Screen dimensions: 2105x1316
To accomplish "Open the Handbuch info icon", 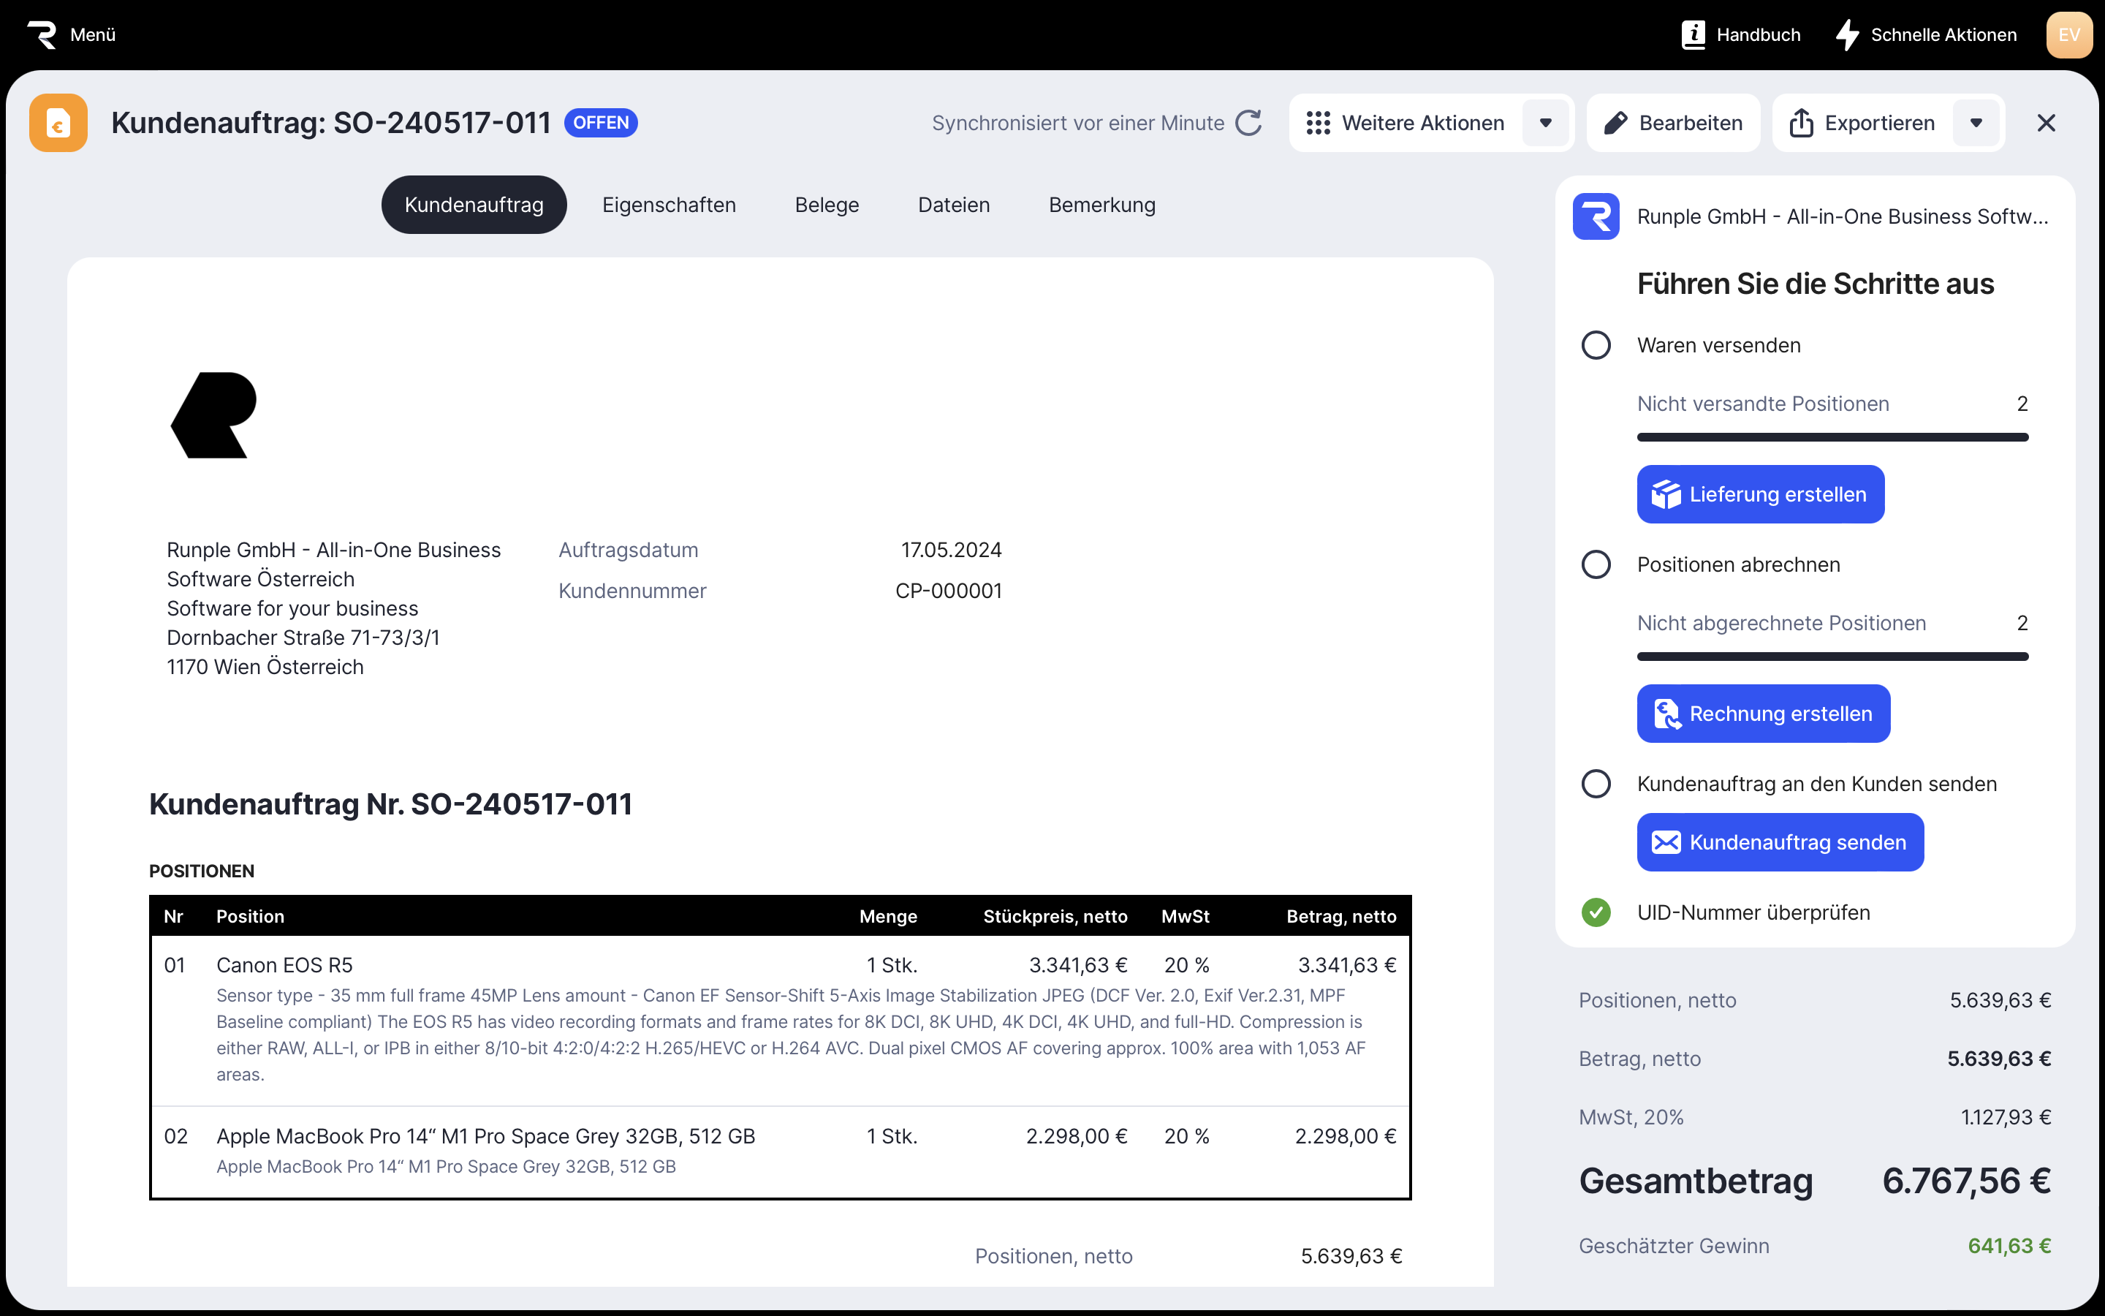I will click(x=1693, y=35).
